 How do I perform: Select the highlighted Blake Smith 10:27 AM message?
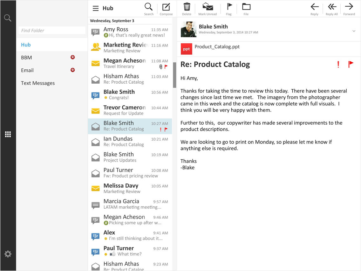pos(130,126)
